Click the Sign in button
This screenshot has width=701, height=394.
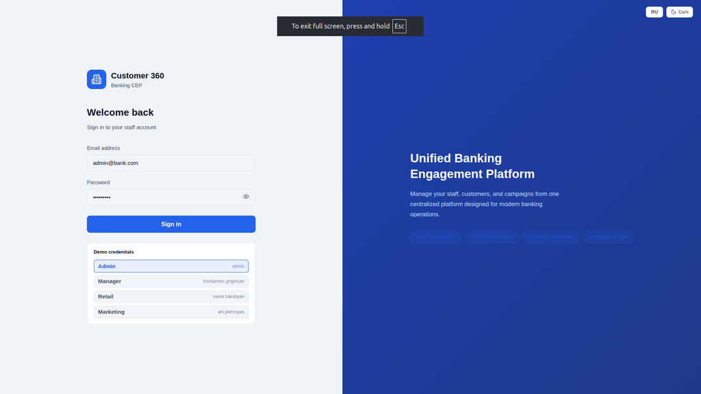pos(170,224)
